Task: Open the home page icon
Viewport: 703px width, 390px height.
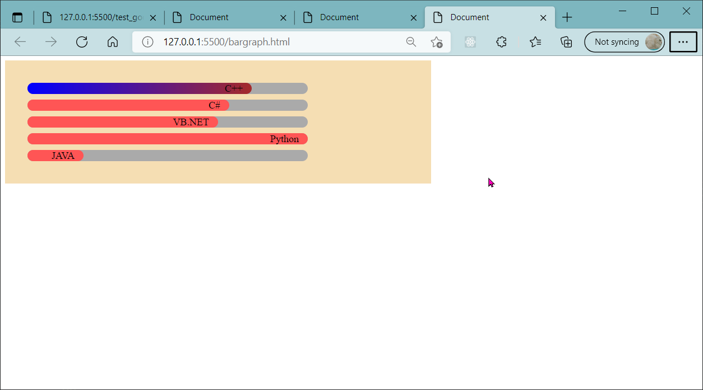Action: coord(113,42)
